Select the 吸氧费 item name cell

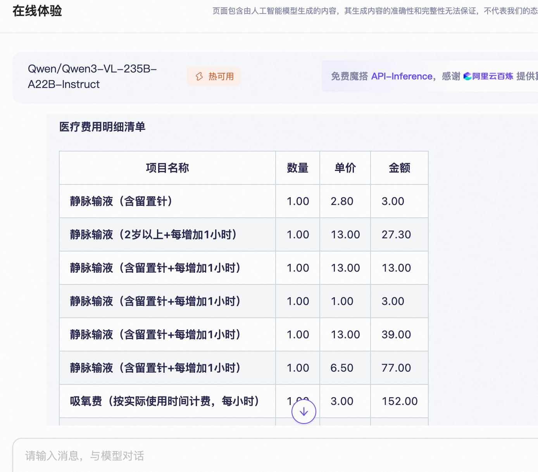(164, 401)
